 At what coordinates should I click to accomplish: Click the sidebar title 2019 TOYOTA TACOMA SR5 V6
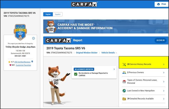point(20,13)
